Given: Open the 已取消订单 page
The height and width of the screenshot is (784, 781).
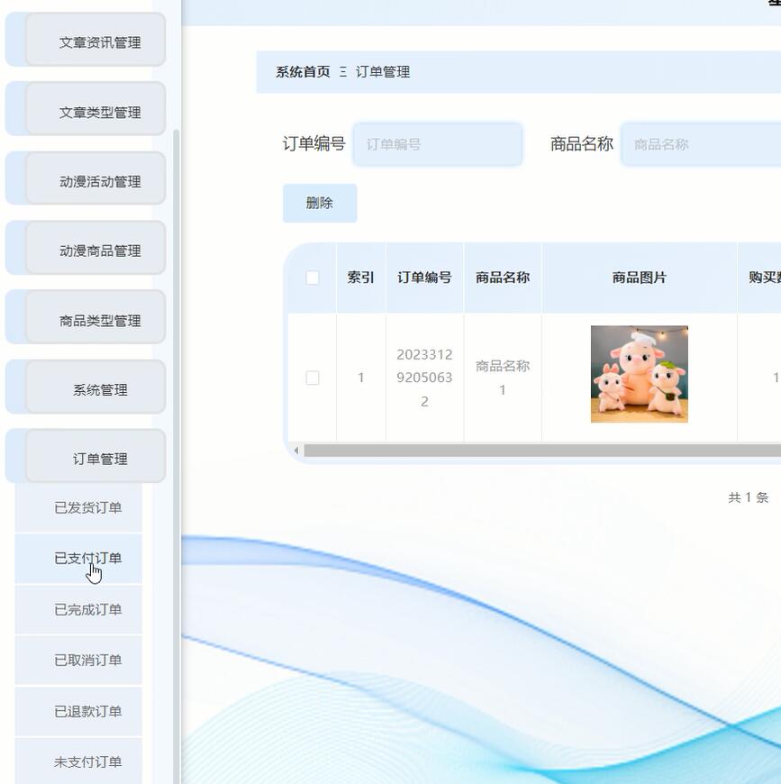Looking at the screenshot, I should [x=77, y=660].
